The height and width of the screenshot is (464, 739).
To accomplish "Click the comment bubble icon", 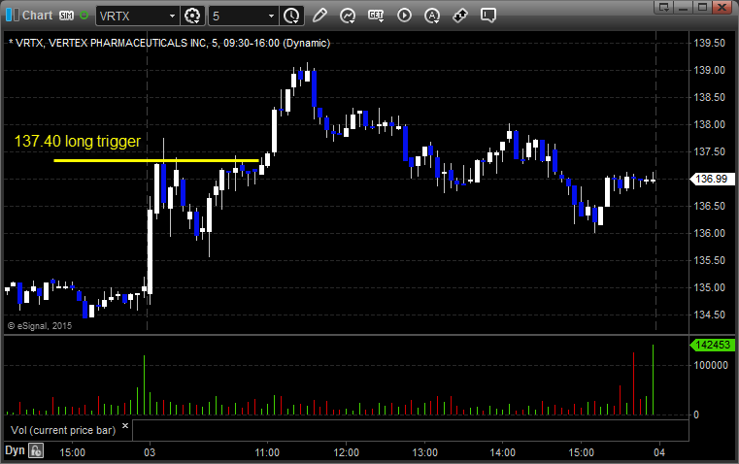I will [488, 16].
